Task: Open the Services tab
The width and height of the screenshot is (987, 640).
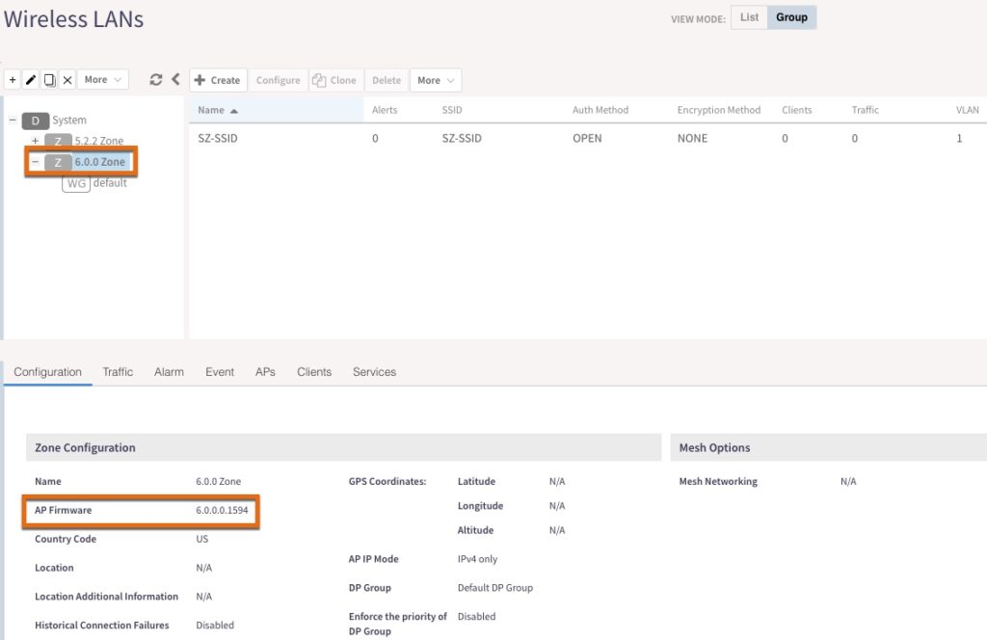Action: click(375, 372)
